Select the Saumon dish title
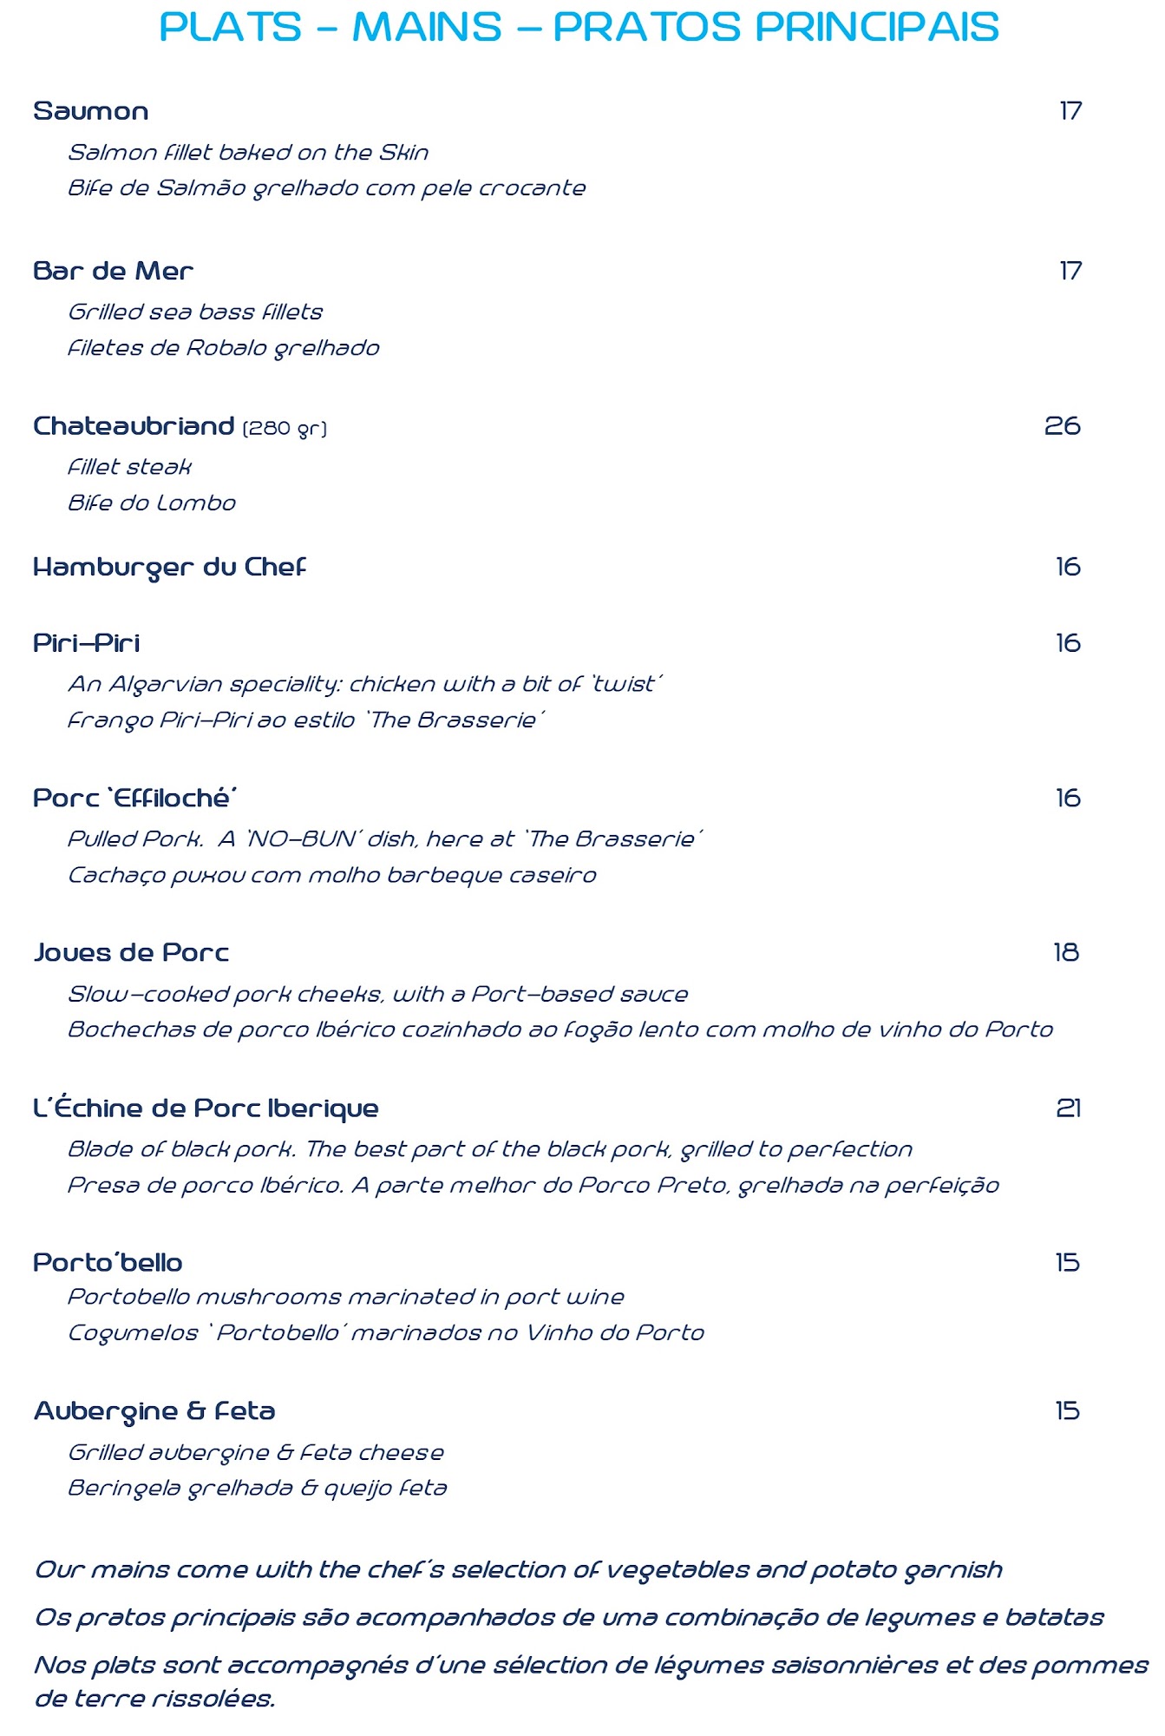The width and height of the screenshot is (1165, 1736). tap(91, 111)
